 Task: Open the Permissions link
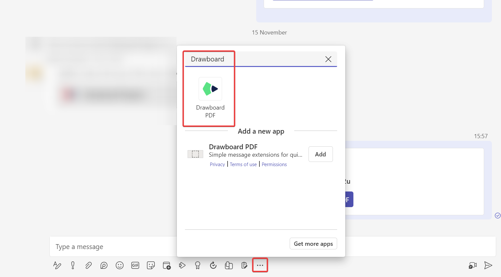tap(274, 165)
